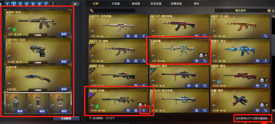Select bag slot number 3

(x=20, y=4)
